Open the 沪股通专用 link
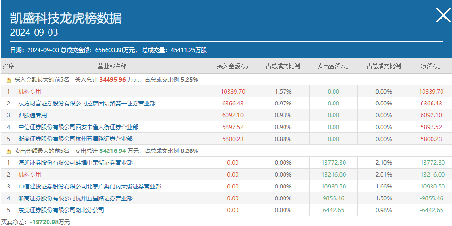The width and height of the screenshot is (452, 226). [x=32, y=115]
